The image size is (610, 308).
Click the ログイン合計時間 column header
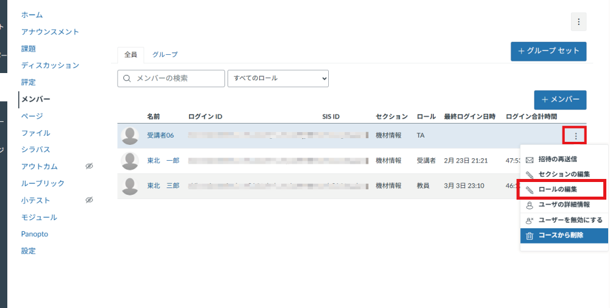coord(531,116)
